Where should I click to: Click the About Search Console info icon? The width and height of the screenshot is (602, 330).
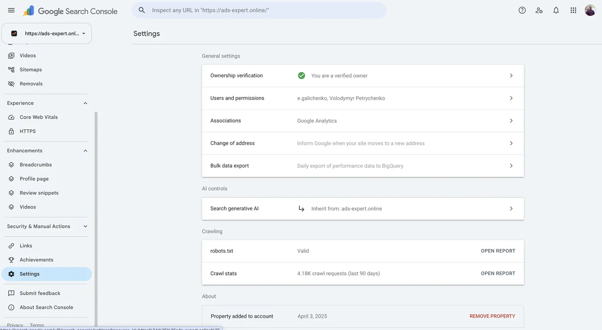(11, 308)
